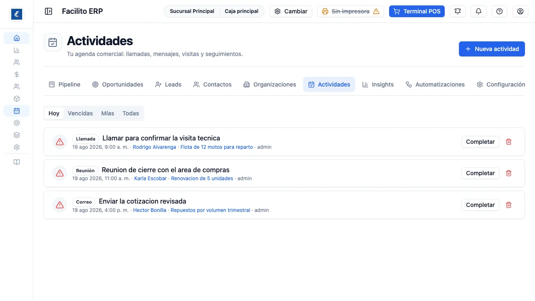Open the Hector Bonilla contact link

click(150, 210)
